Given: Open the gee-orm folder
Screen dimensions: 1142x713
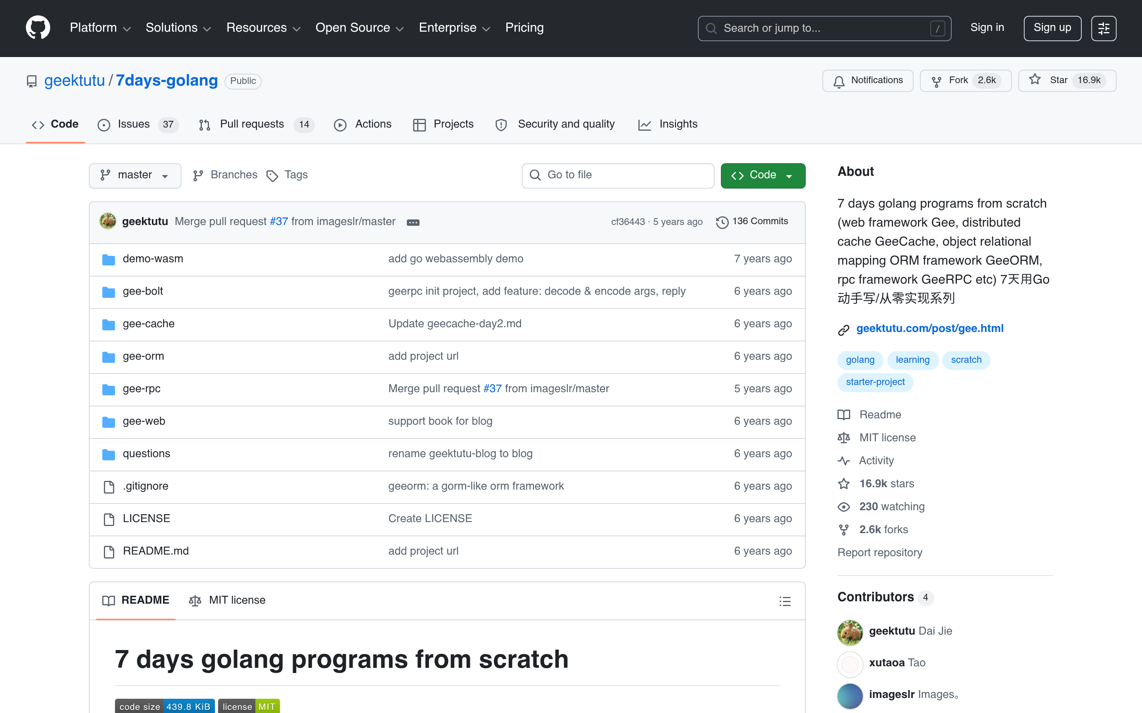Looking at the screenshot, I should (x=143, y=356).
